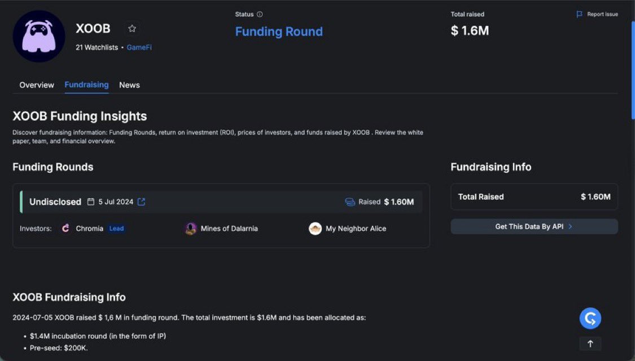Click the XOOB Funding Insights heading
This screenshot has height=361, width=635.
click(x=80, y=116)
